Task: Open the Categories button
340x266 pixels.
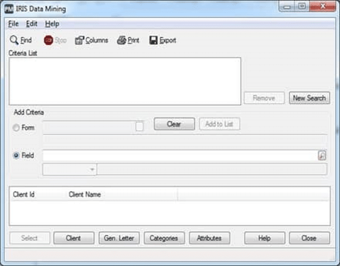Action: [x=164, y=238]
